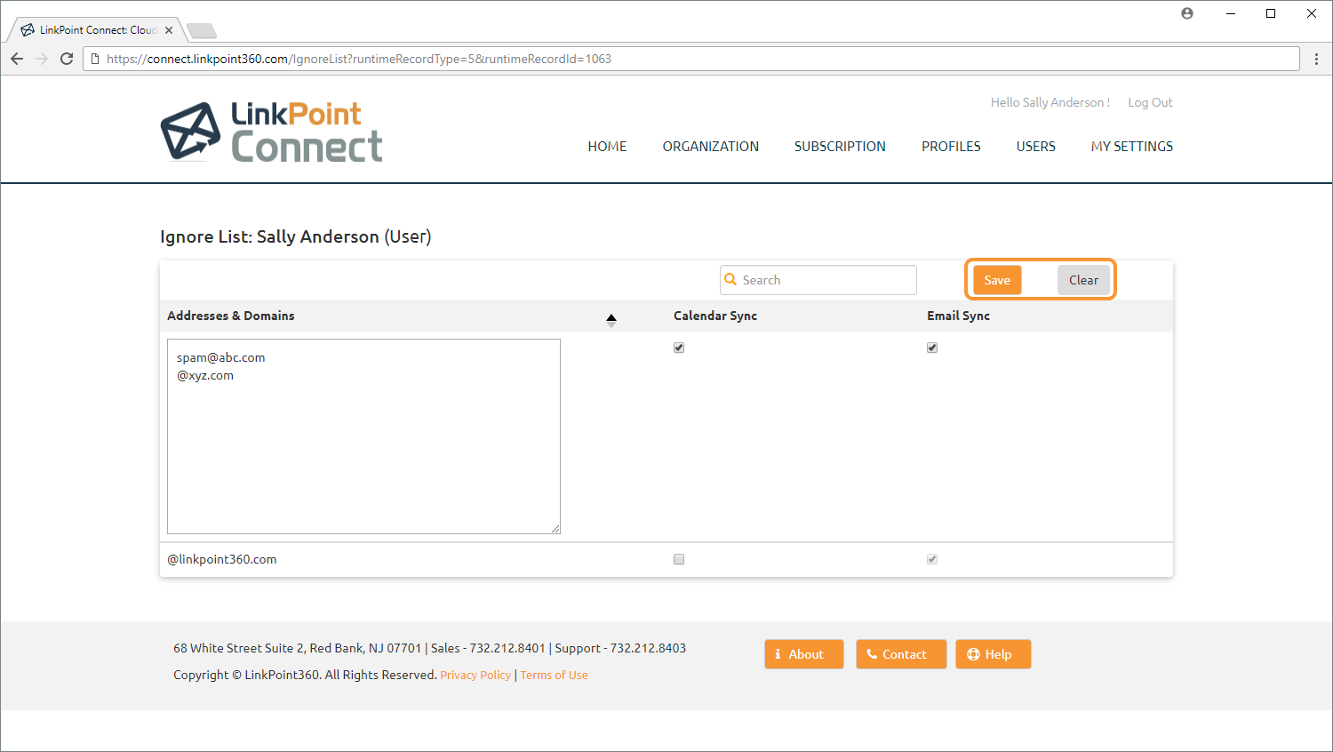The image size is (1333, 752).
Task: Clear the ignore list changes
Action: [1083, 280]
